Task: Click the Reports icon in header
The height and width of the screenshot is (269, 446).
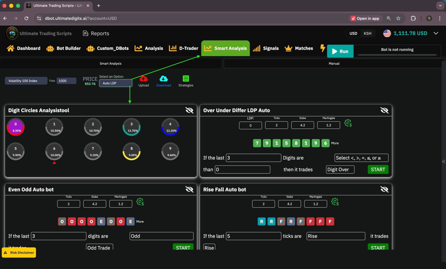Action: point(86,33)
